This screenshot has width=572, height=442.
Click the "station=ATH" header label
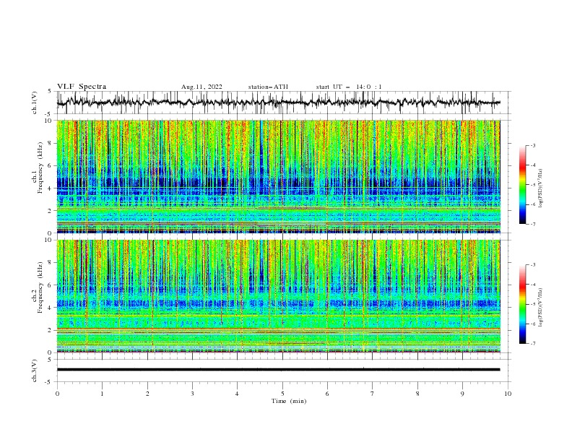pos(268,87)
